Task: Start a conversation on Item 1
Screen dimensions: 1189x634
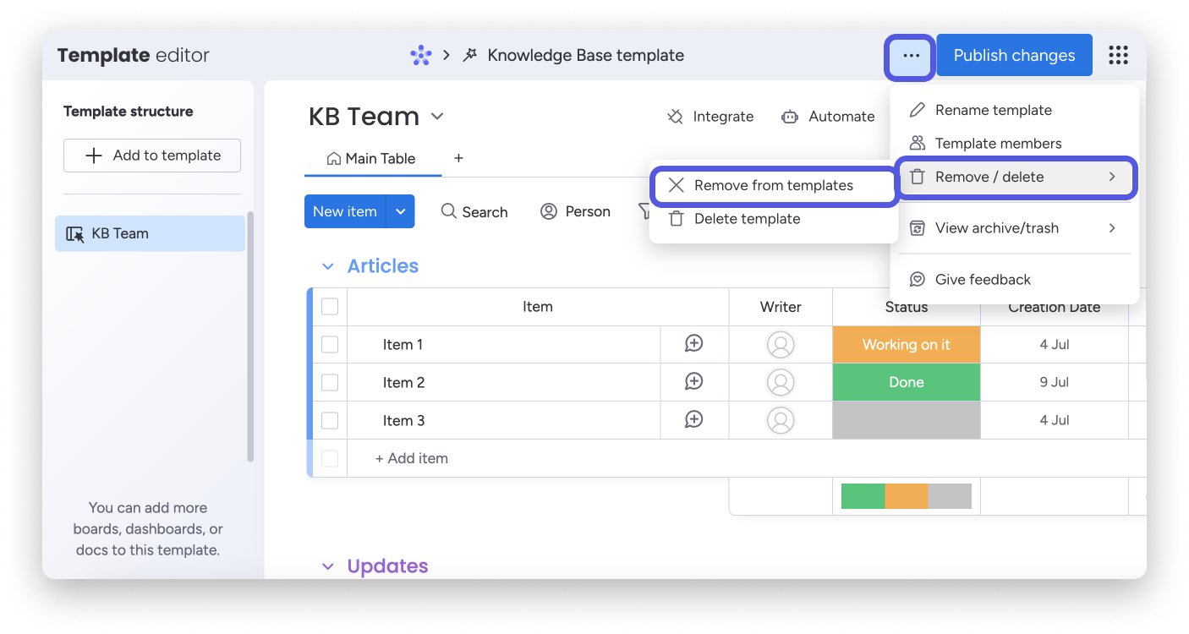Action: 693,344
